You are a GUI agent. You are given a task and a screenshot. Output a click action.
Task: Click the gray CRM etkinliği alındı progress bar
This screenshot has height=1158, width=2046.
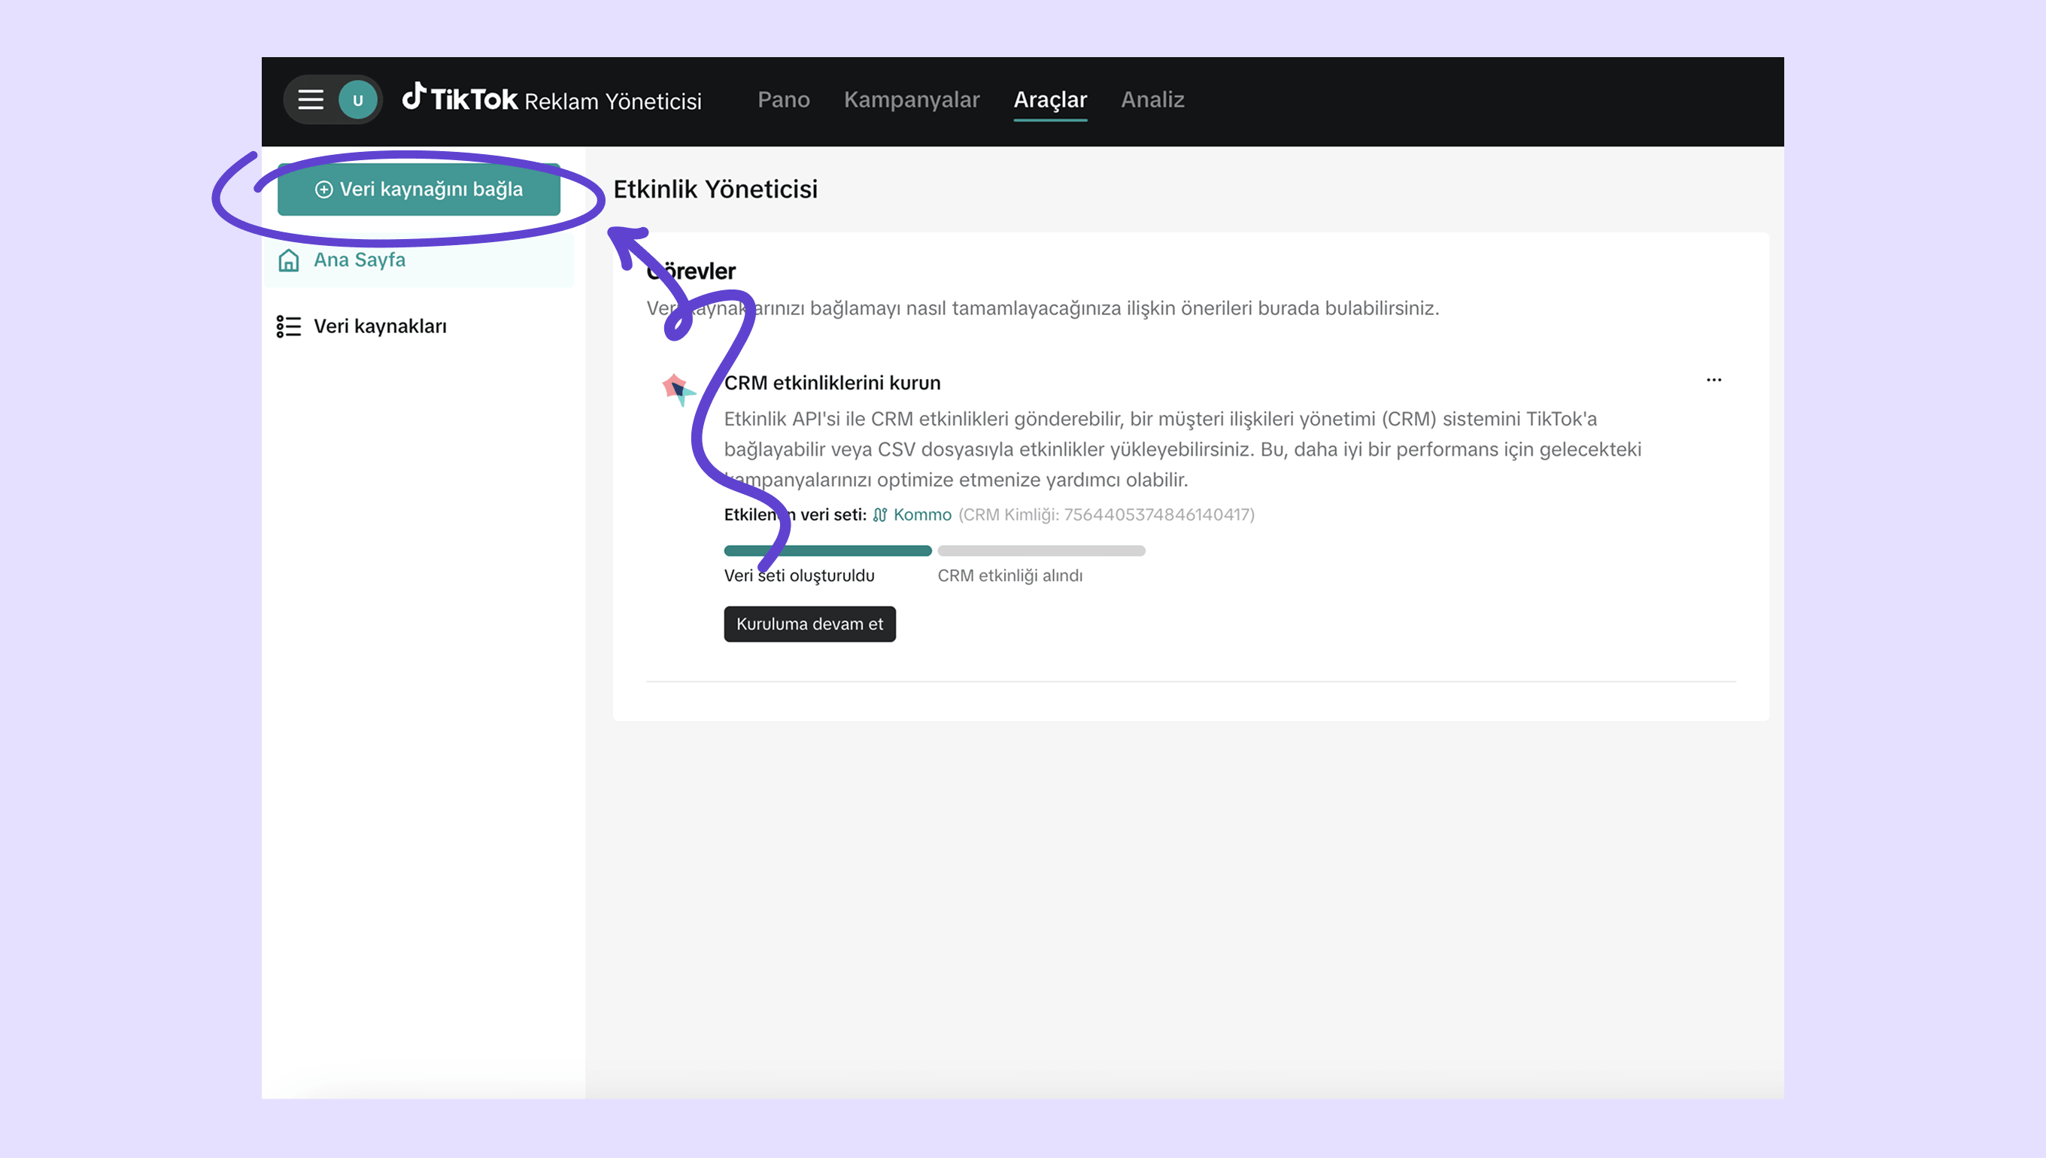pos(1040,550)
